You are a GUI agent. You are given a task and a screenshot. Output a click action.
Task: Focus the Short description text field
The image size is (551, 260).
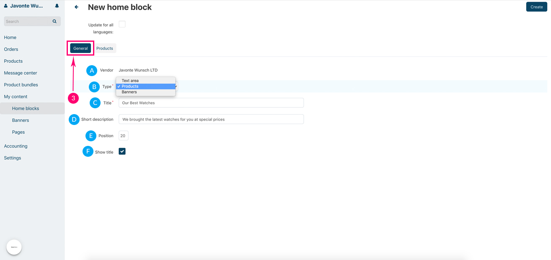211,119
